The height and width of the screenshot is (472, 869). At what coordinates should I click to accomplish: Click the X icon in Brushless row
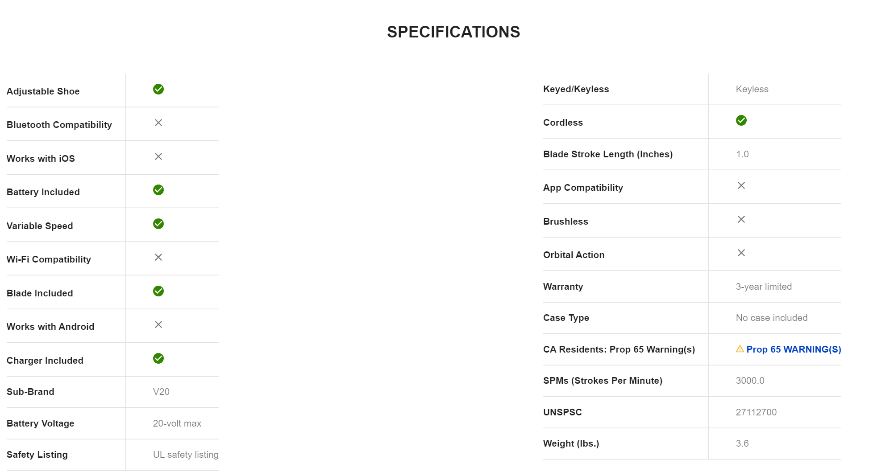click(x=741, y=219)
